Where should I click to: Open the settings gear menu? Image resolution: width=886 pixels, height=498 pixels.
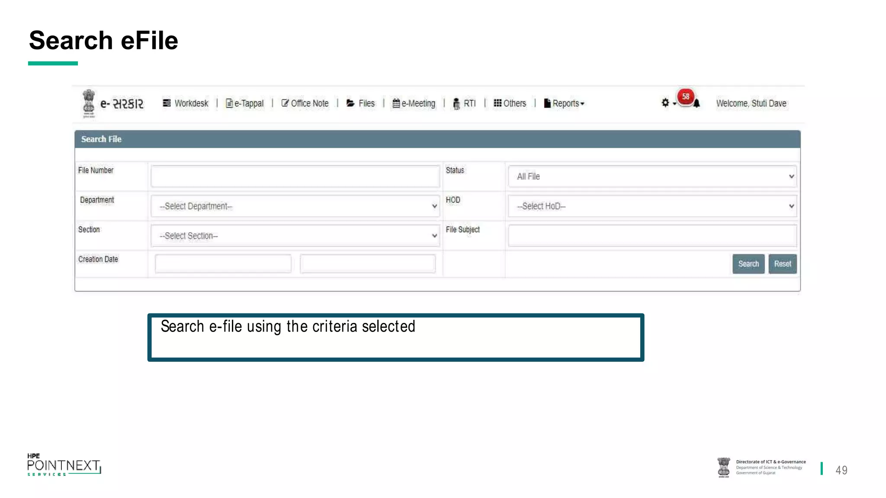coord(666,103)
